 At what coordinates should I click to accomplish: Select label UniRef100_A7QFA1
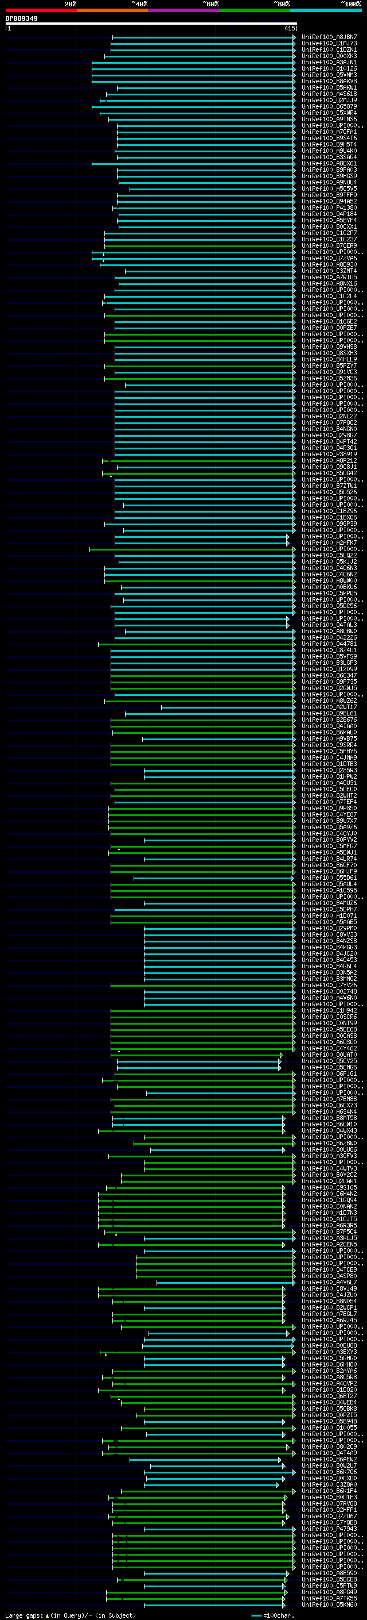tap(329, 132)
